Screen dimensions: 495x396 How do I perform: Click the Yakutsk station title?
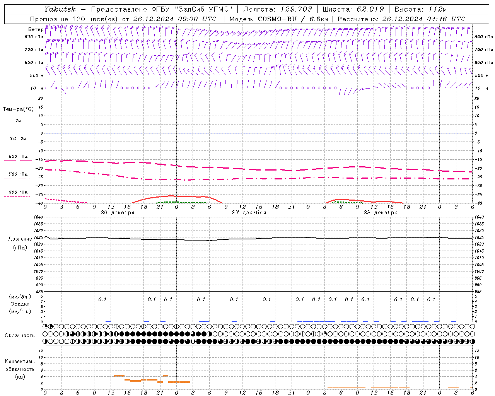(60, 9)
